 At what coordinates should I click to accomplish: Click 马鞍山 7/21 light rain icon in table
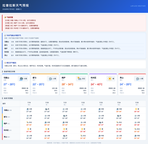click(64, 109)
